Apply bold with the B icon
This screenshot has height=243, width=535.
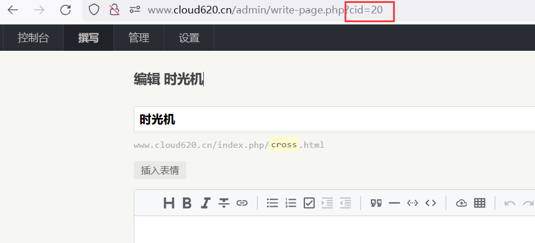click(187, 203)
